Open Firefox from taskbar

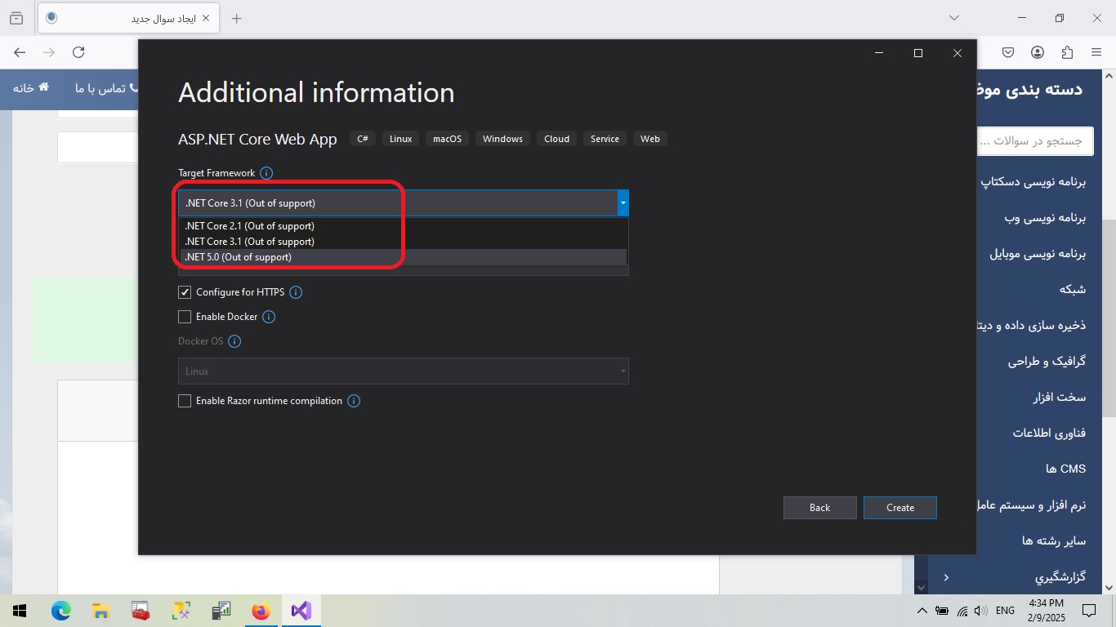(261, 611)
